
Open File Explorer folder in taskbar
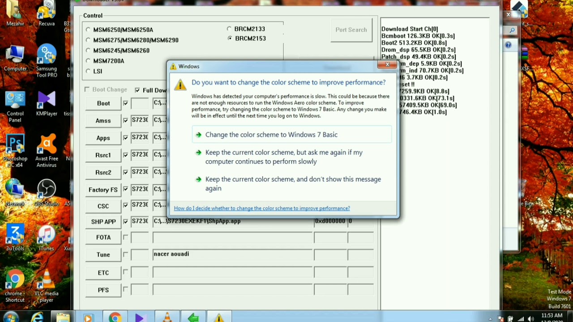(63, 318)
